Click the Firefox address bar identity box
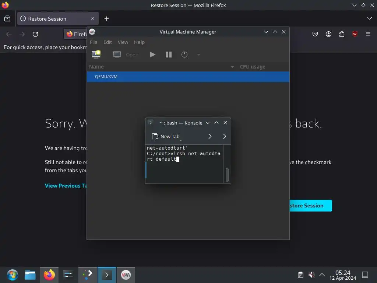 [75, 34]
